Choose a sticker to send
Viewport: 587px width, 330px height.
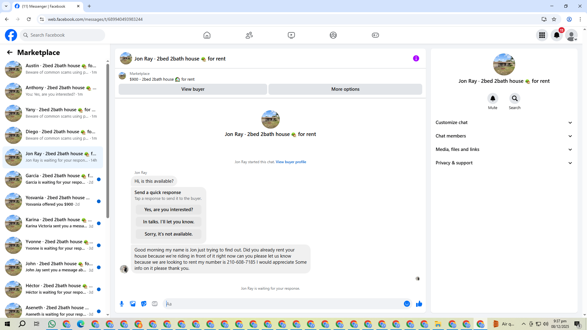point(144,304)
